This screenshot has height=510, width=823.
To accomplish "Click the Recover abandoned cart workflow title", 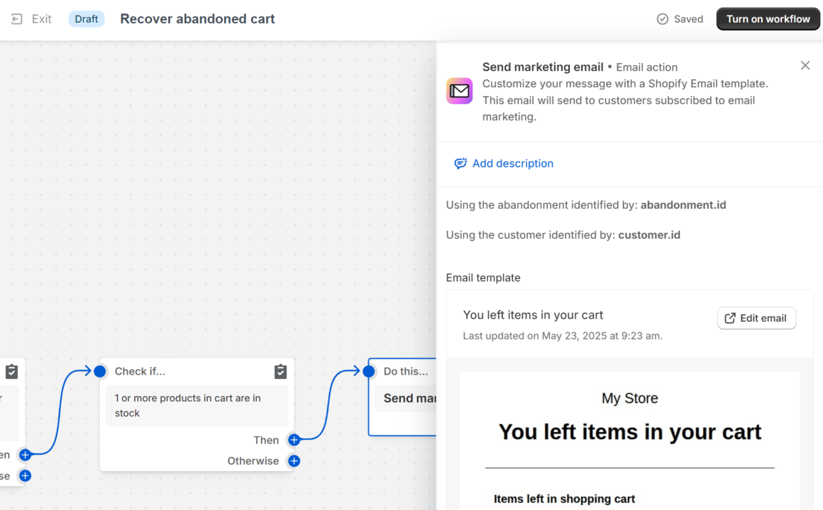I will point(197,19).
